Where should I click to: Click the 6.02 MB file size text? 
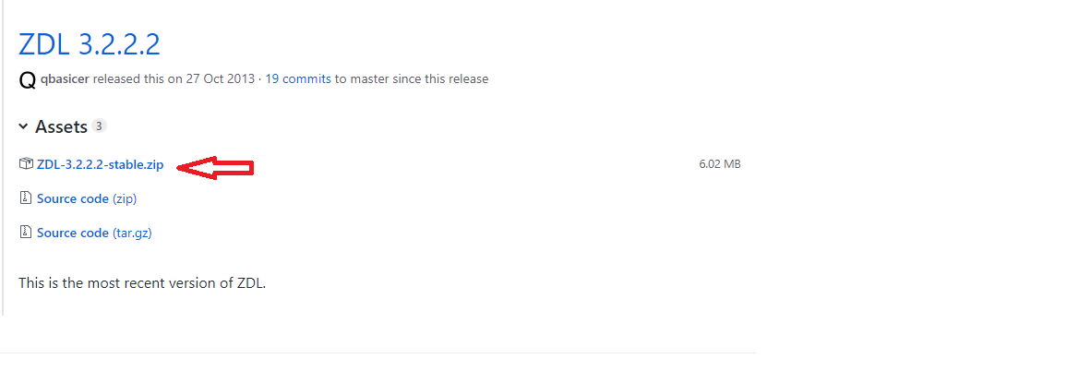[x=720, y=164]
